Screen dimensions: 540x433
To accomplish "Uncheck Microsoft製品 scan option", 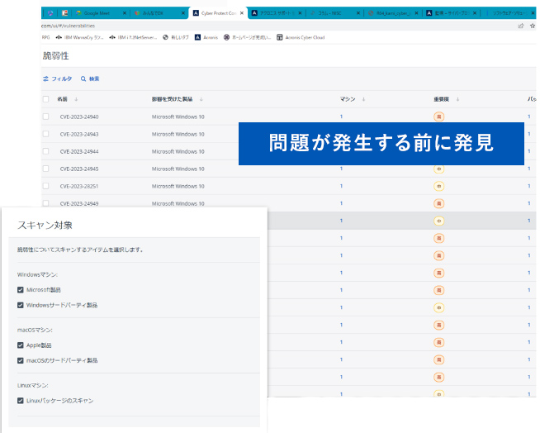I will click(21, 290).
